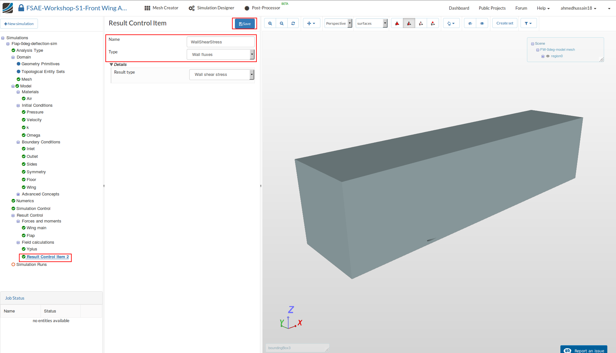This screenshot has width=616, height=353.
Task: Open the Perspective projection dropdown
Action: click(338, 23)
